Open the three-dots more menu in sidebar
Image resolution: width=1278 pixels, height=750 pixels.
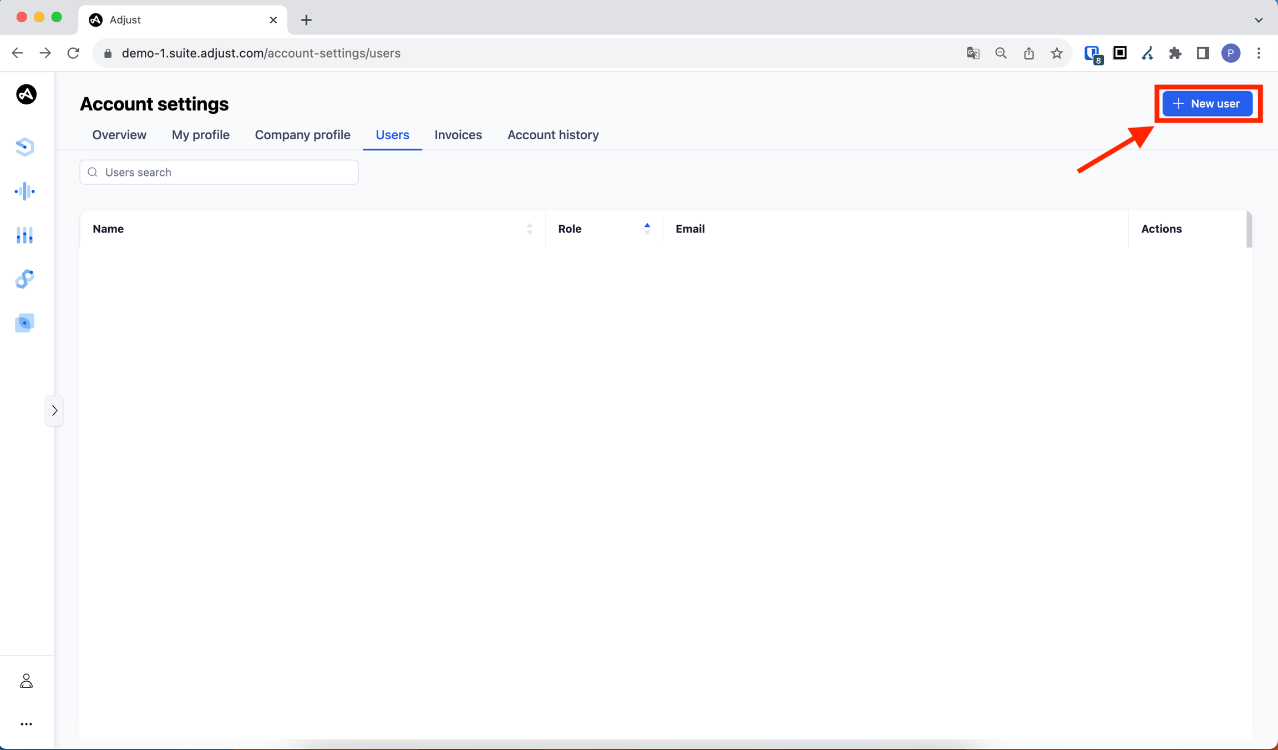(26, 724)
